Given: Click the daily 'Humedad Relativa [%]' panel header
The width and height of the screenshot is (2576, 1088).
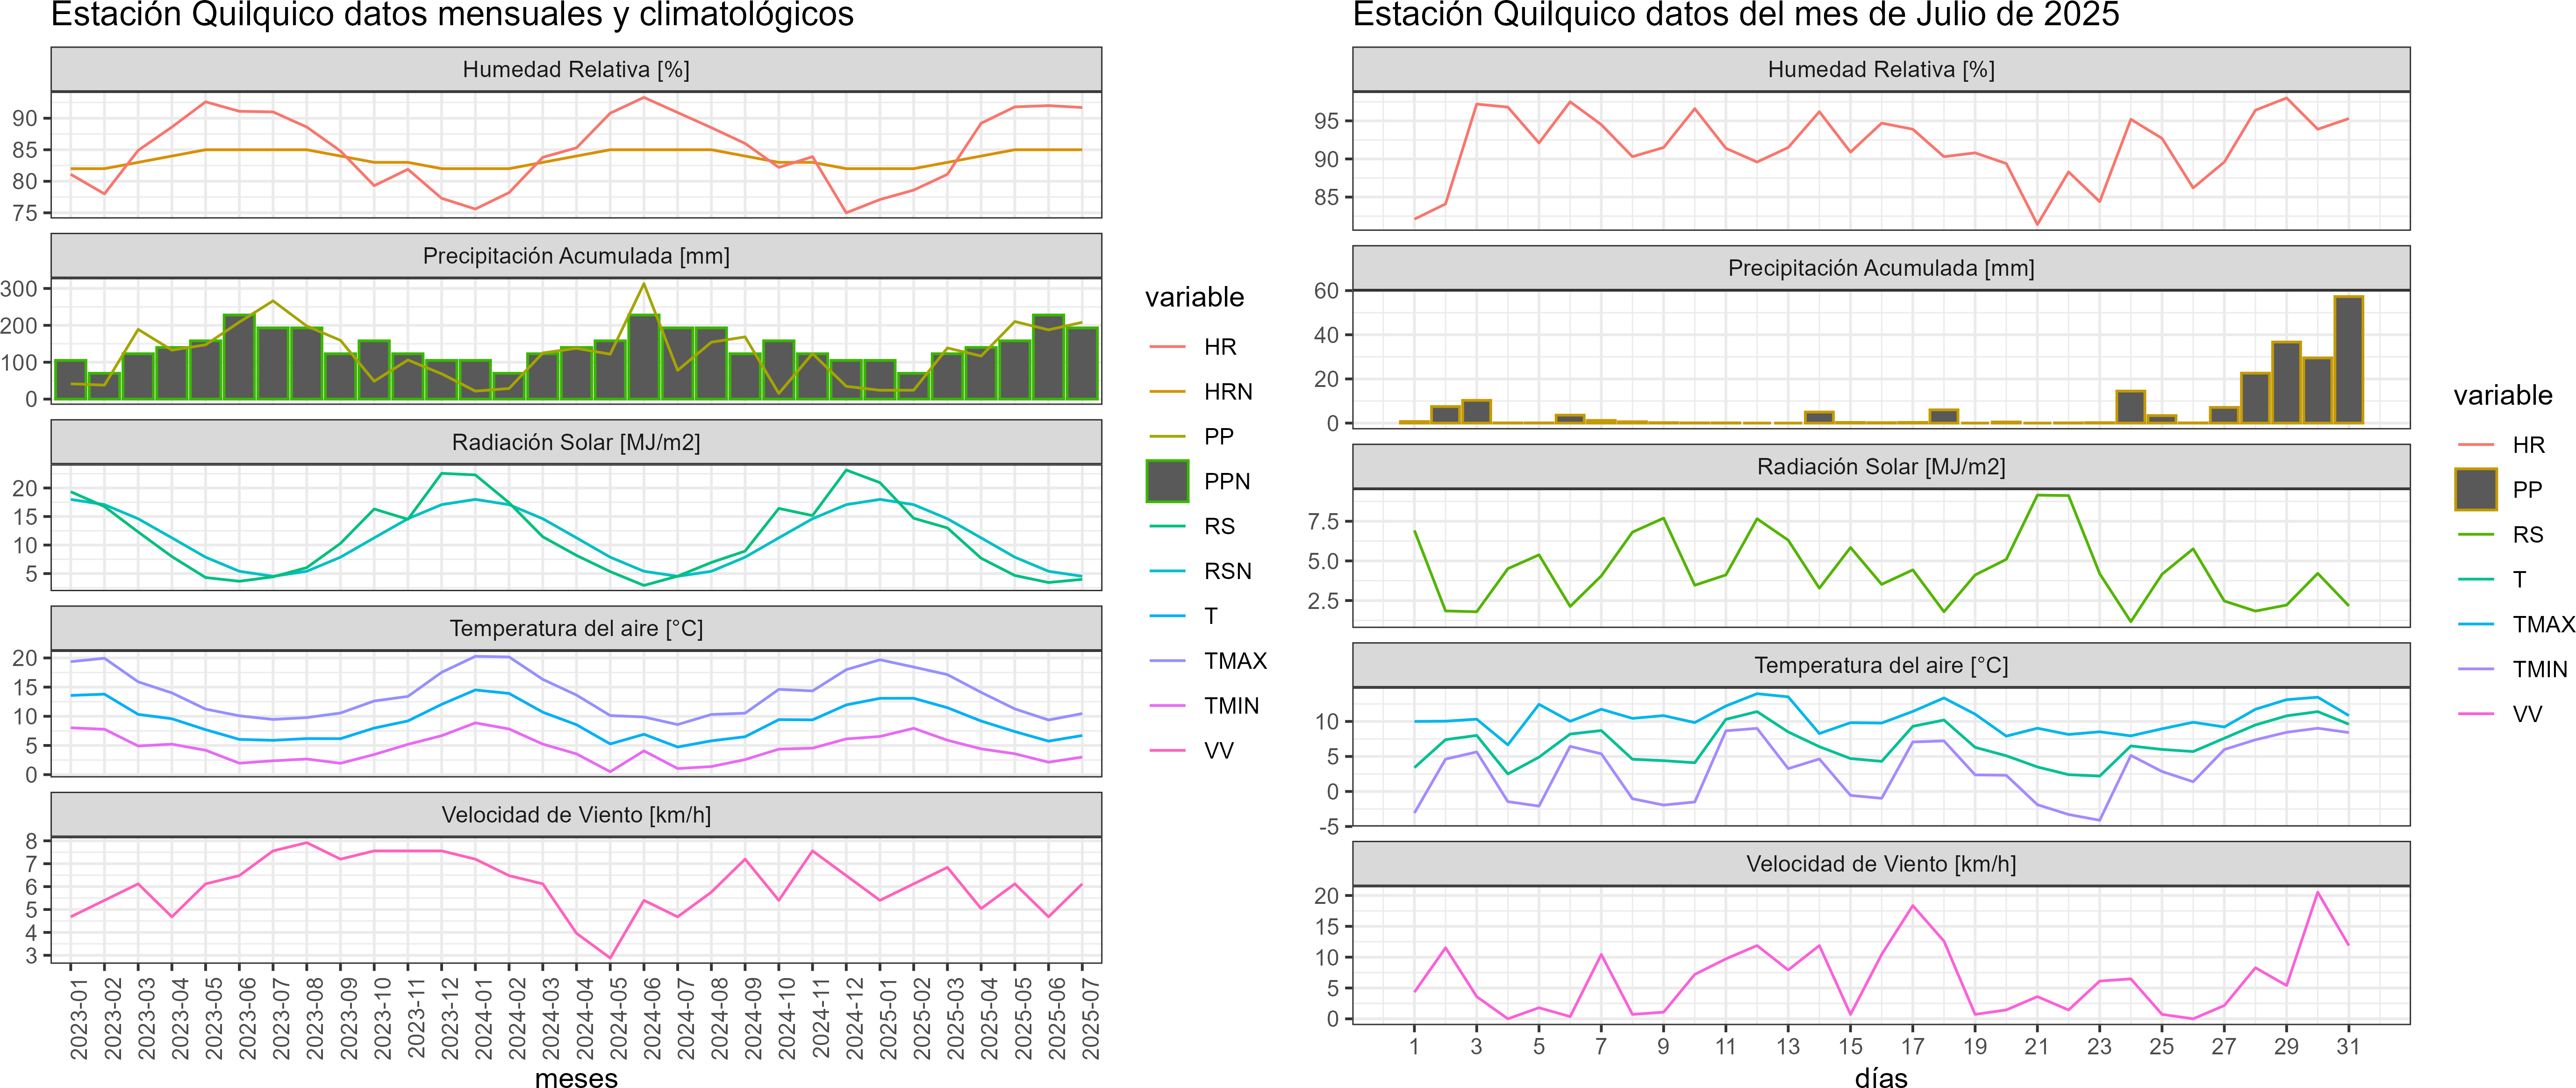Looking at the screenshot, I should point(1881,69).
